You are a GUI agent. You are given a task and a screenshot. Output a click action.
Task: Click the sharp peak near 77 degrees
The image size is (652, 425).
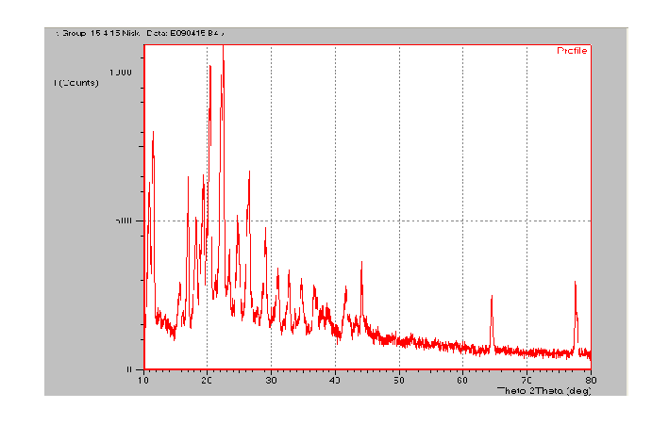pos(575,285)
